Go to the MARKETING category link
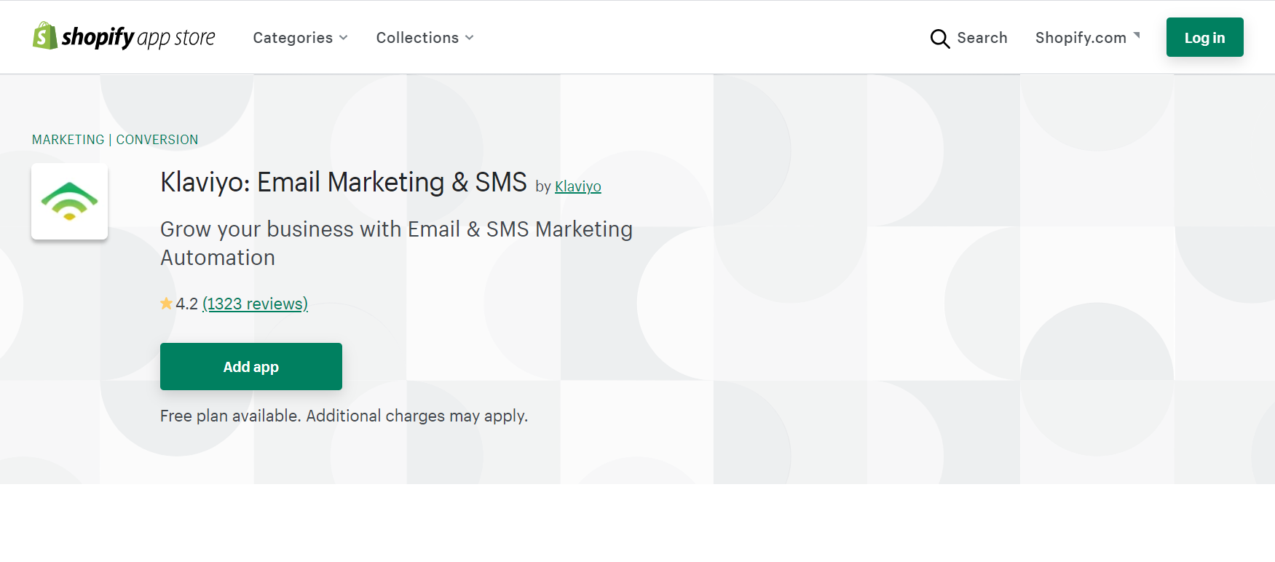Screen dimensions: 1275x562 68,140
